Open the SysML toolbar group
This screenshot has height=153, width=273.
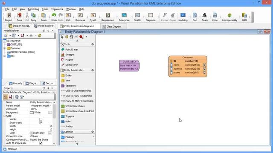93,17
